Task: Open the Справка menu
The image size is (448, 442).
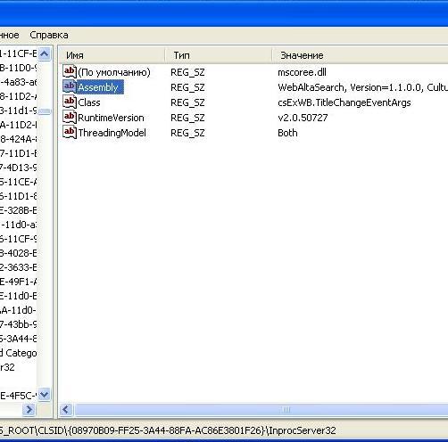Action: pos(49,35)
